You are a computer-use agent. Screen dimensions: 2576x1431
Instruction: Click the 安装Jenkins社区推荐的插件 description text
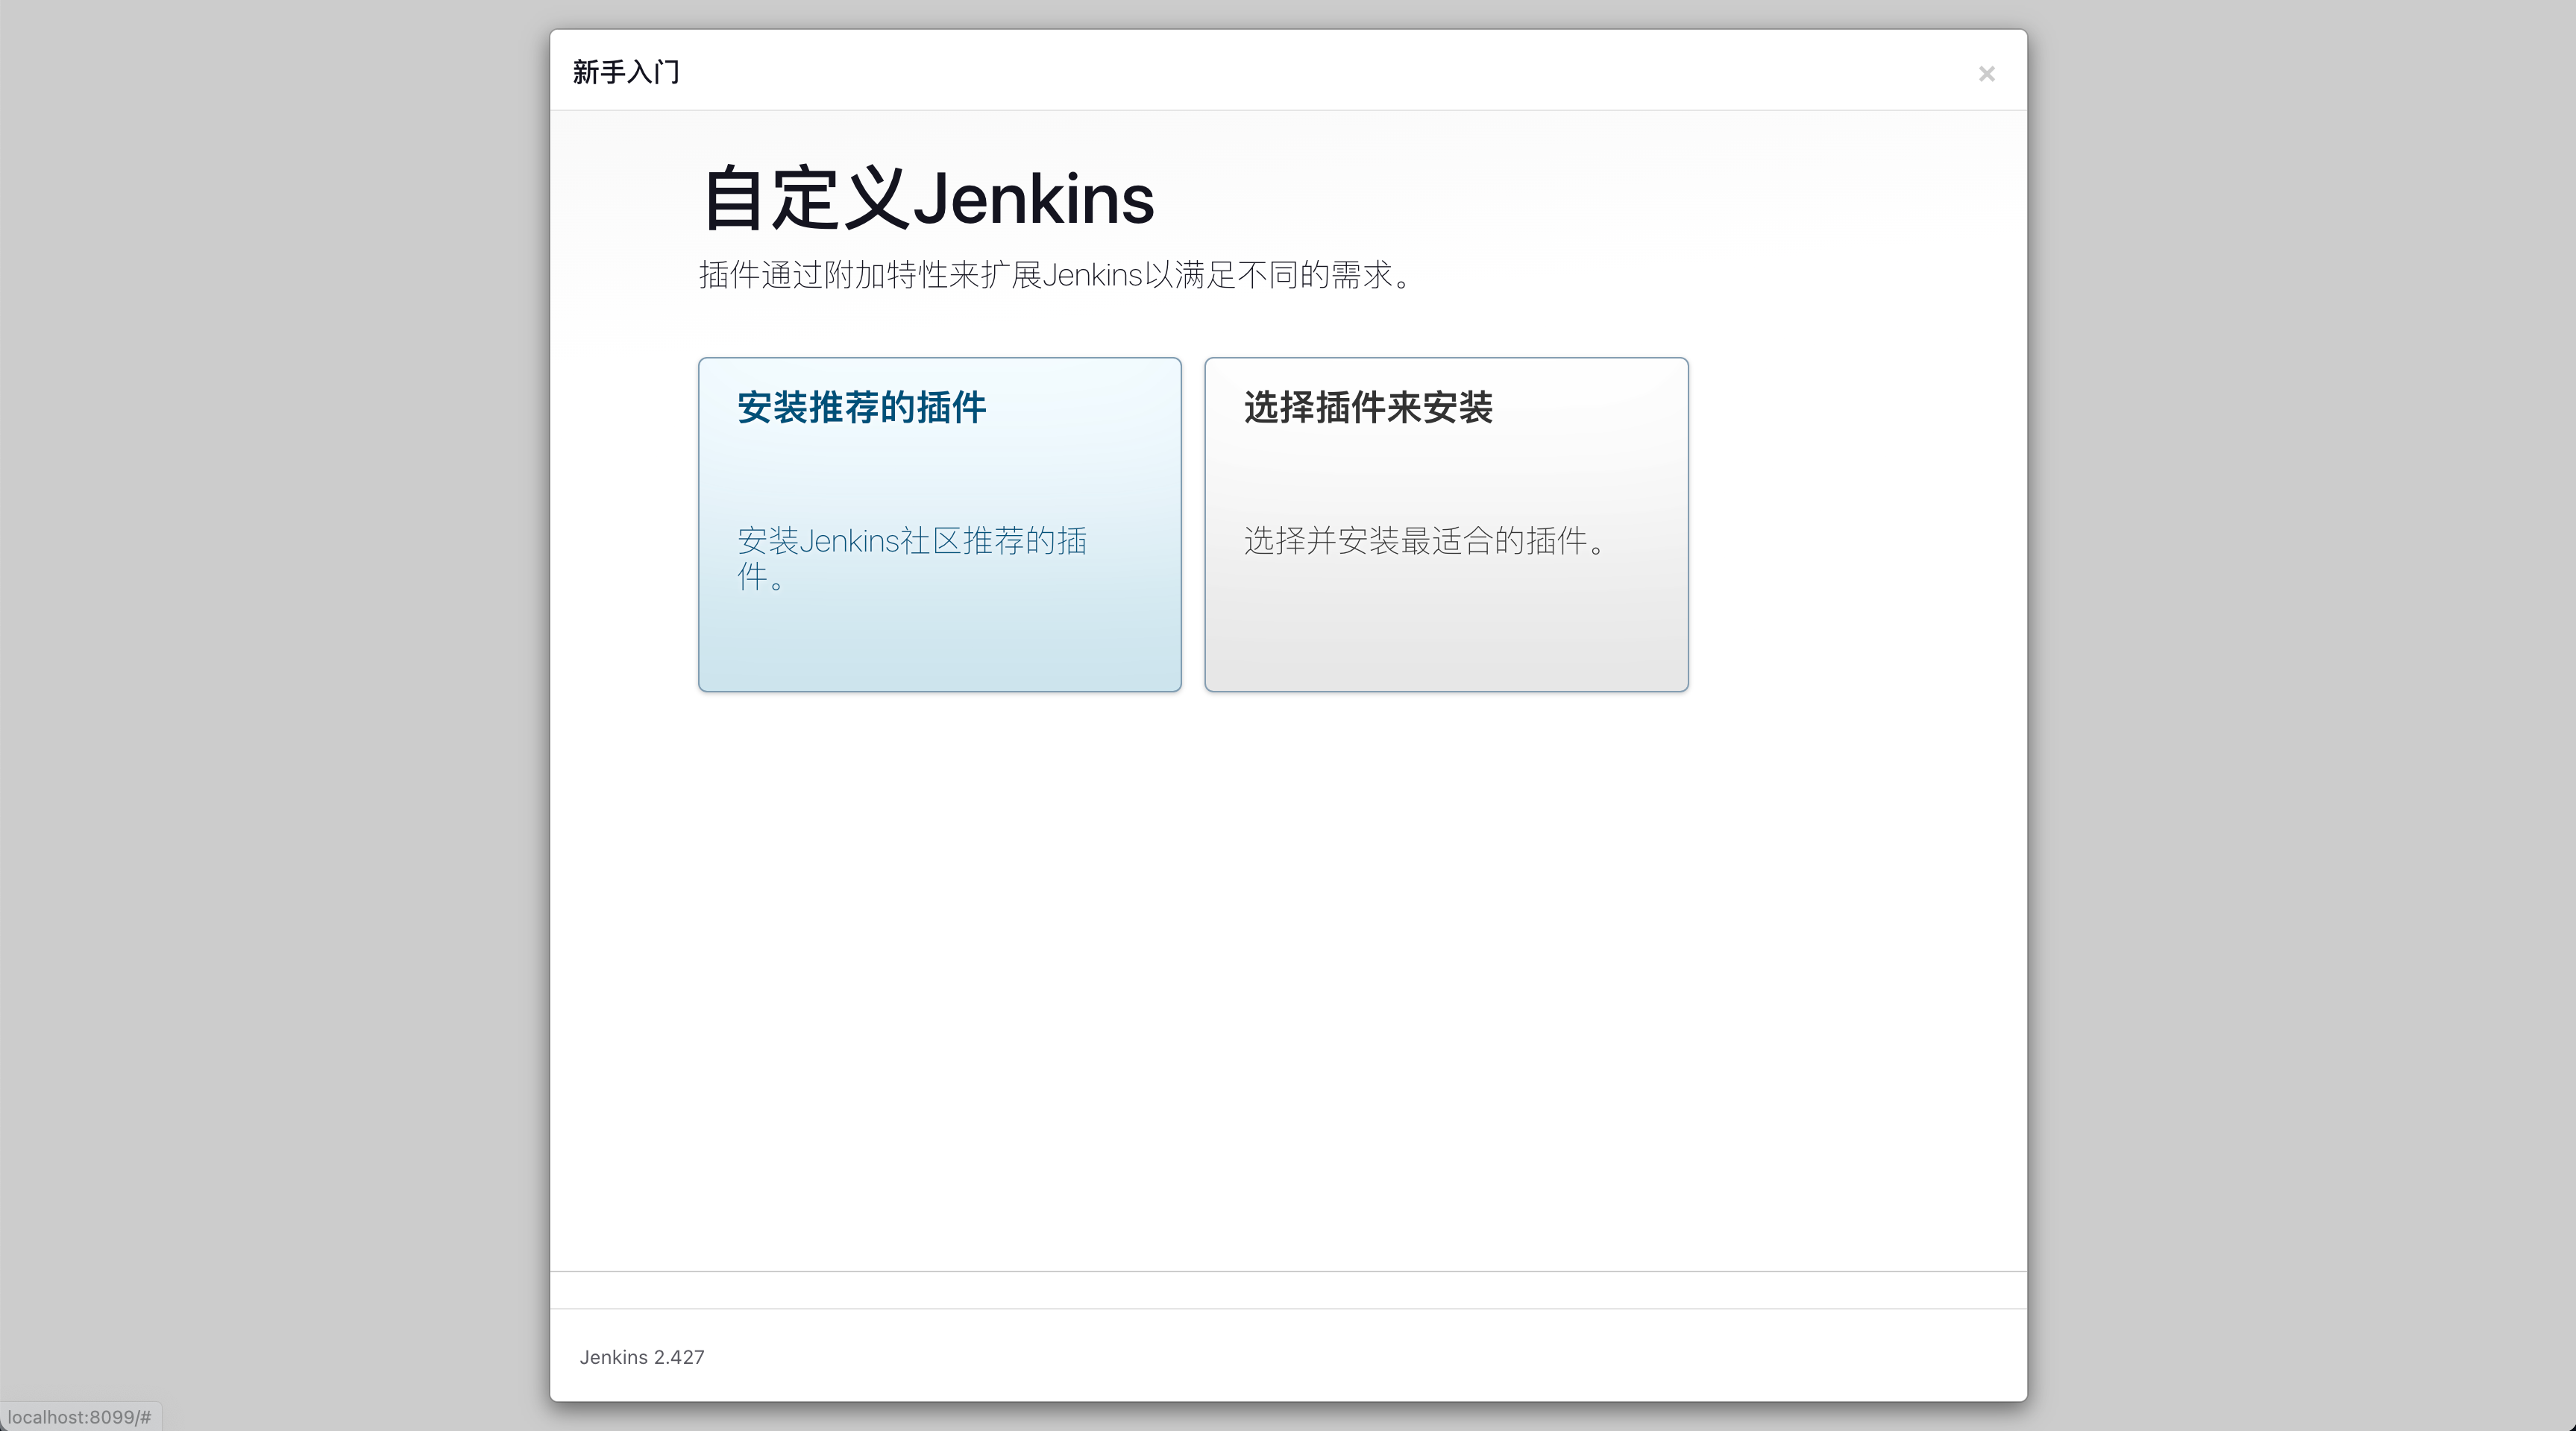point(911,542)
